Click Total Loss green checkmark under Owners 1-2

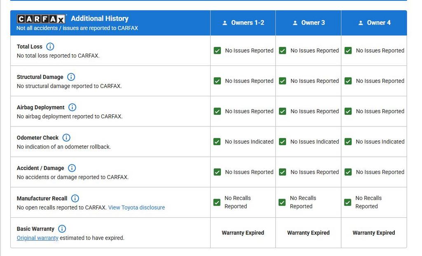pos(217,51)
